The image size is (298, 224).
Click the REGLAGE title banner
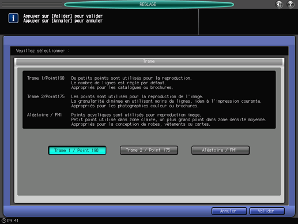[x=149, y=5]
